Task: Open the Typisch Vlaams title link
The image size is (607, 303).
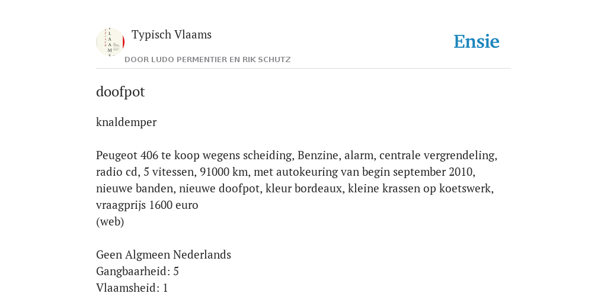Action: [171, 34]
